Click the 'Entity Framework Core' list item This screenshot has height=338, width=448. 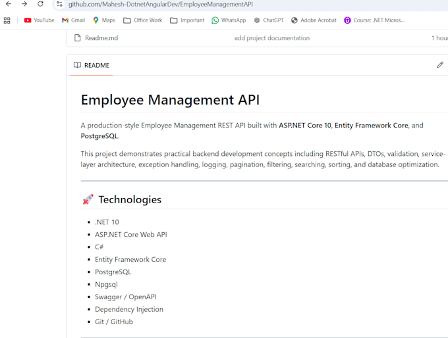pyautogui.click(x=130, y=260)
